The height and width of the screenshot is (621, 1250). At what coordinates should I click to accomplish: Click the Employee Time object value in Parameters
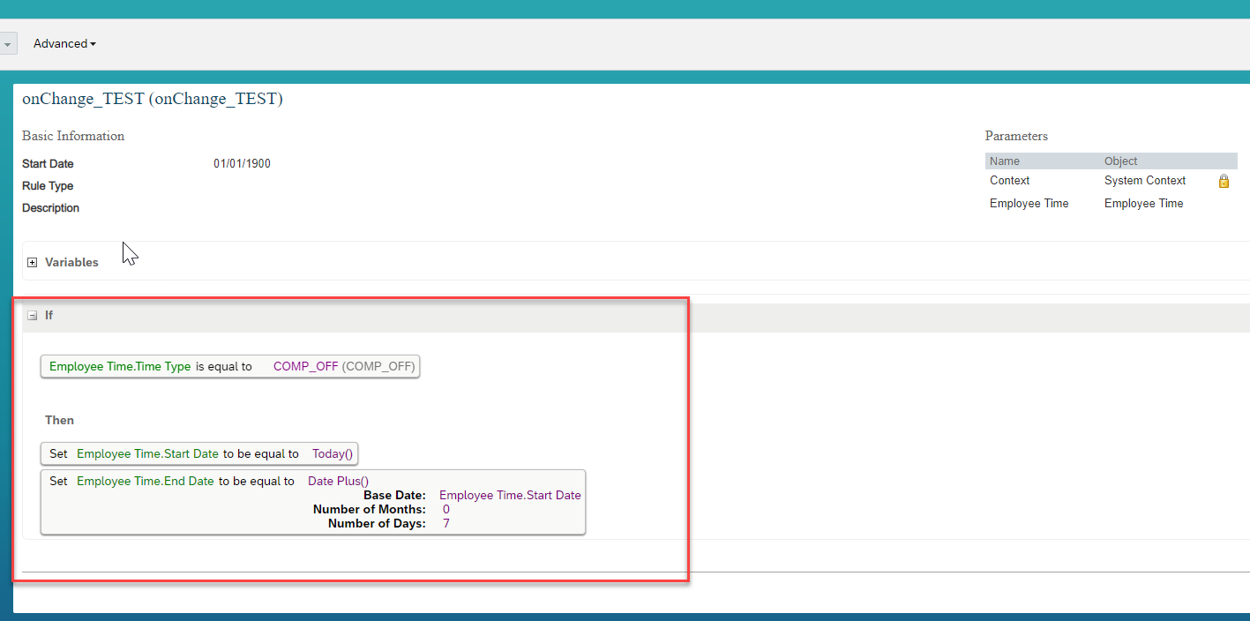[x=1144, y=203]
